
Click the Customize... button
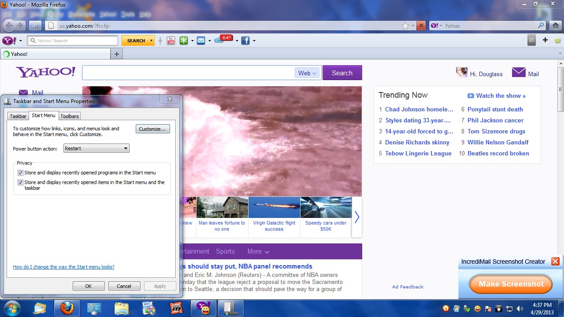pos(152,129)
